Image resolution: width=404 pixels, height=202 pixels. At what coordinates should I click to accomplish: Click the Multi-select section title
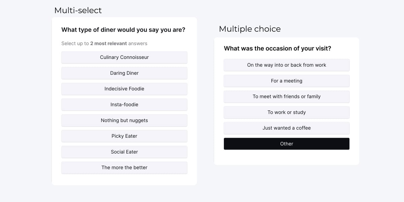pyautogui.click(x=78, y=10)
